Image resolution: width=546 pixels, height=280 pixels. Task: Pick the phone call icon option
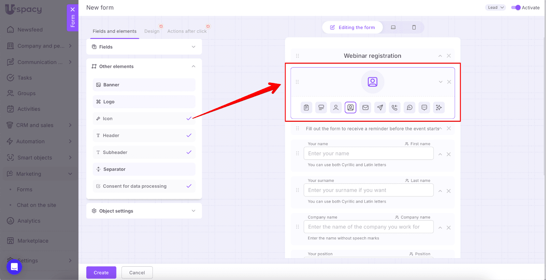click(x=394, y=107)
